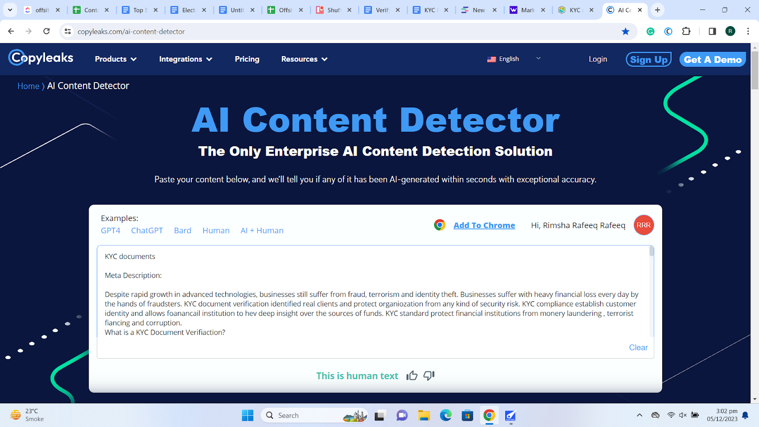
Task: Open the Extensions puzzle icon
Action: point(686,31)
